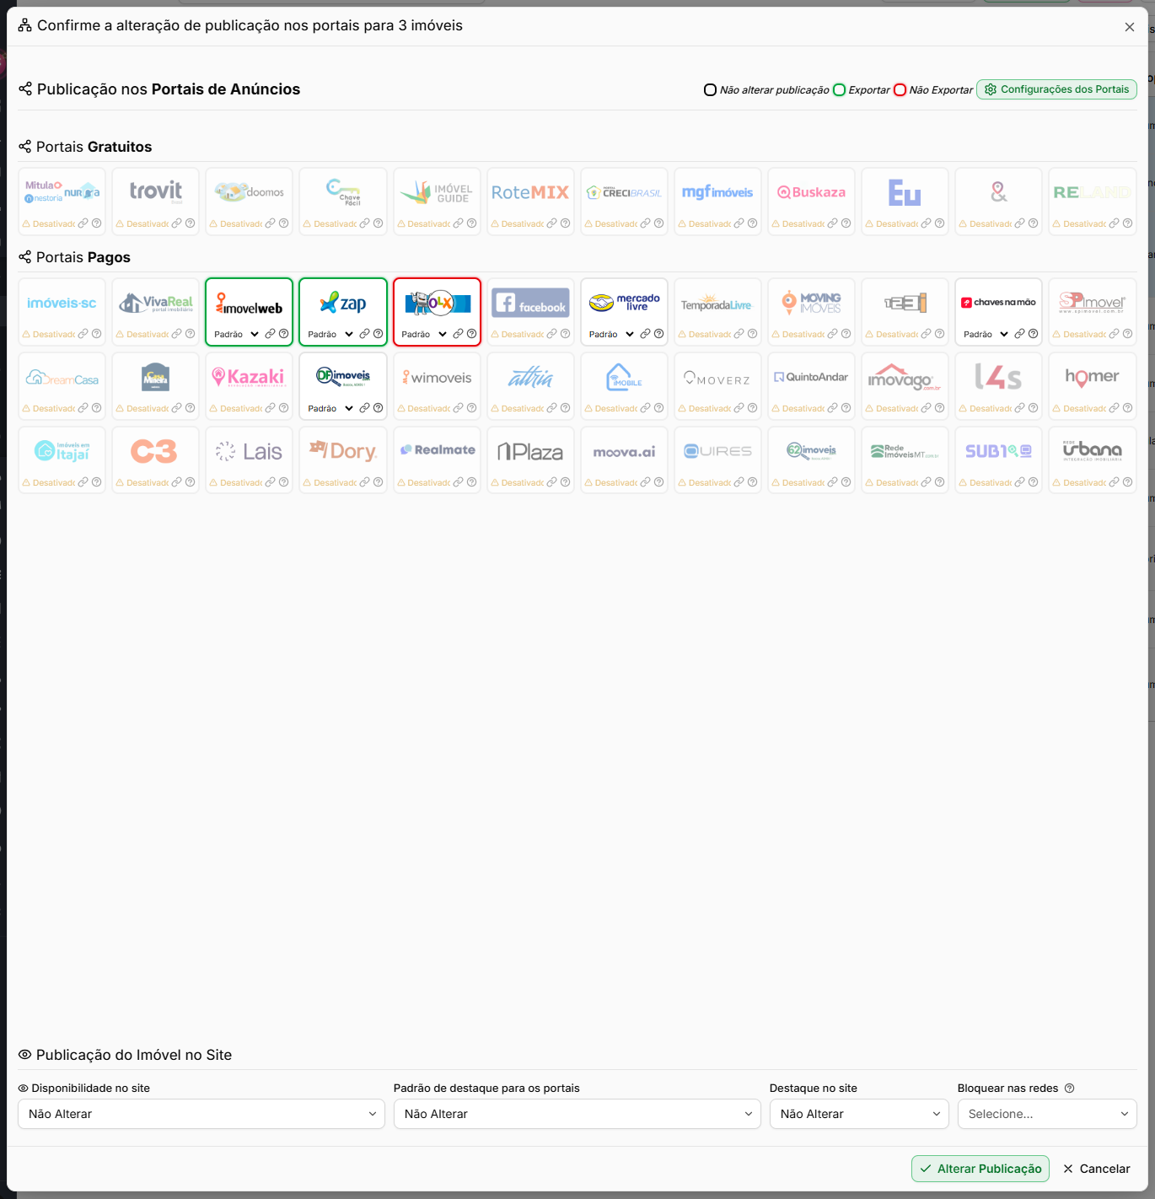Select the Dory portal card
Viewport: 1155px width, 1199px height.
tap(343, 460)
